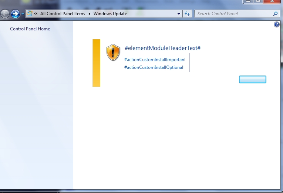Open help with the question mark icon
283x193 pixels.
276,24
